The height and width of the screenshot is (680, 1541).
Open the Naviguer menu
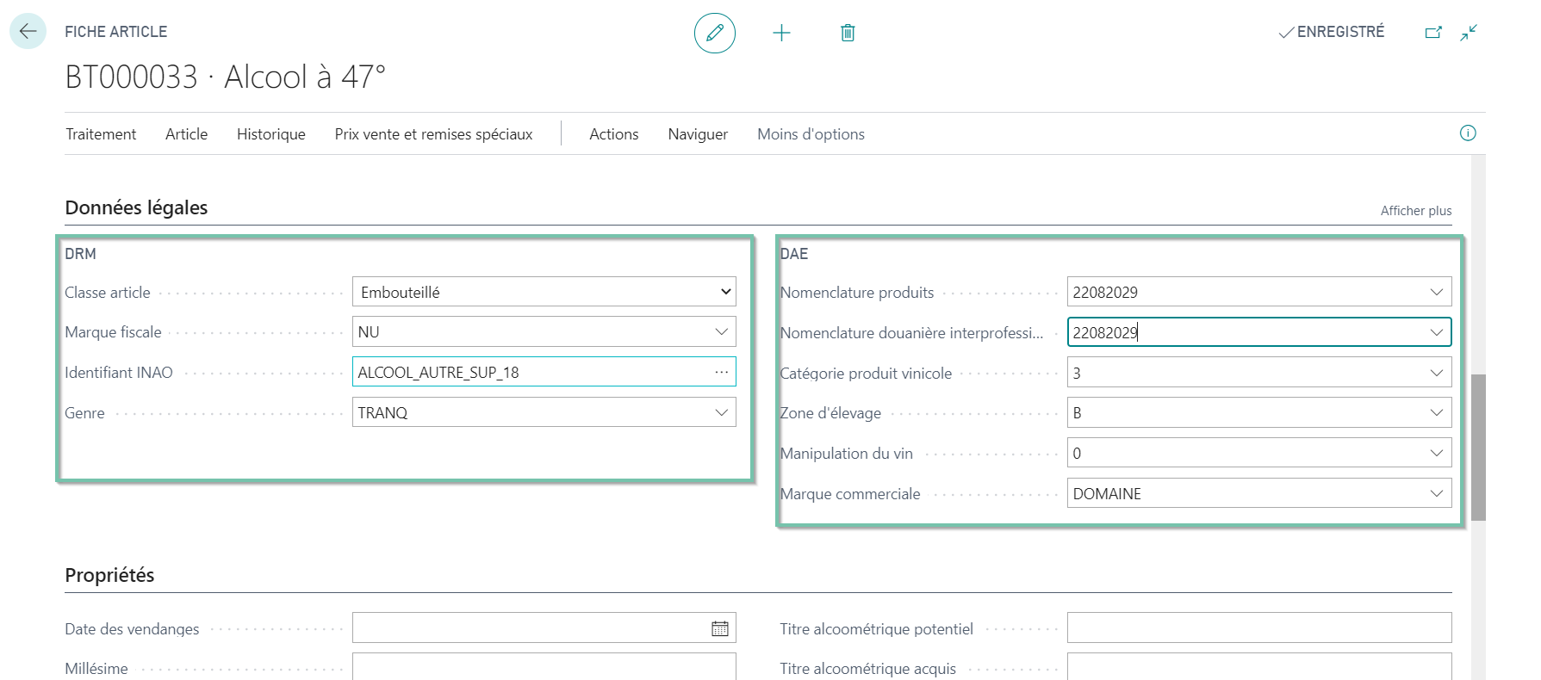(698, 134)
